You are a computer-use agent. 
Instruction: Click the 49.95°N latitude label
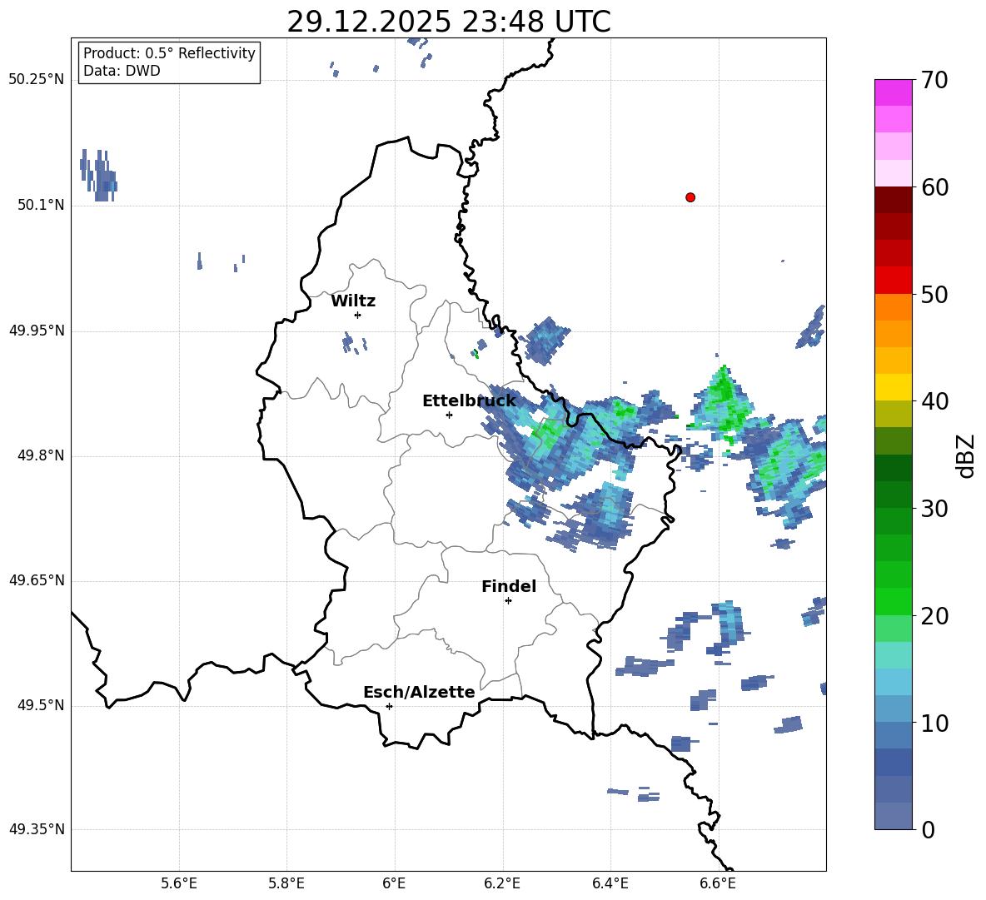coord(37,331)
